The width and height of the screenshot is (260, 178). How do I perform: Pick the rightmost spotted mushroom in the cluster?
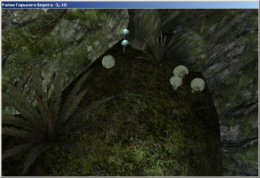tap(198, 85)
